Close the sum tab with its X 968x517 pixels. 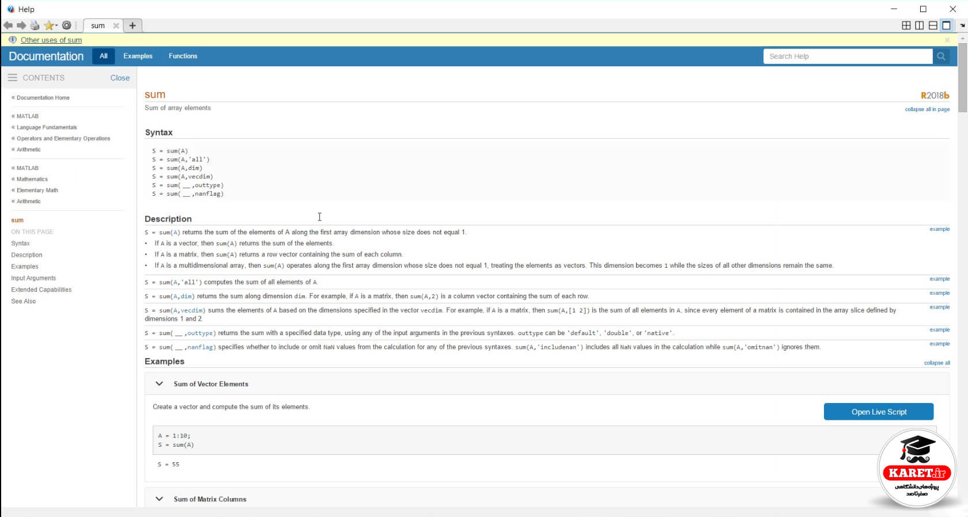coord(116,26)
